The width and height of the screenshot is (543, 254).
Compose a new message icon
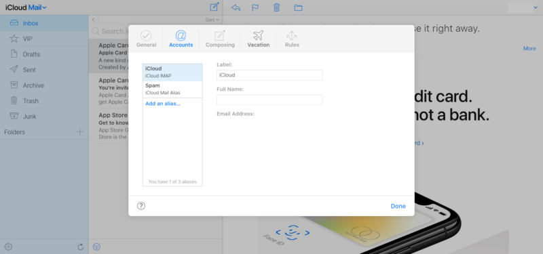tap(214, 7)
